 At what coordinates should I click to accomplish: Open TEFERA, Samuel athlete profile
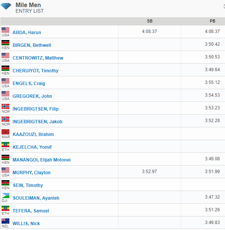(x=31, y=211)
